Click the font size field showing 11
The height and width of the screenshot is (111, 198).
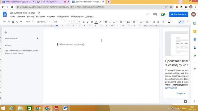tap(75, 22)
